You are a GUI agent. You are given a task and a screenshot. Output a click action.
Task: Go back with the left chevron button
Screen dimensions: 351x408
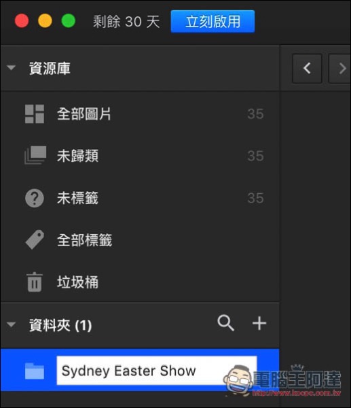click(x=307, y=69)
